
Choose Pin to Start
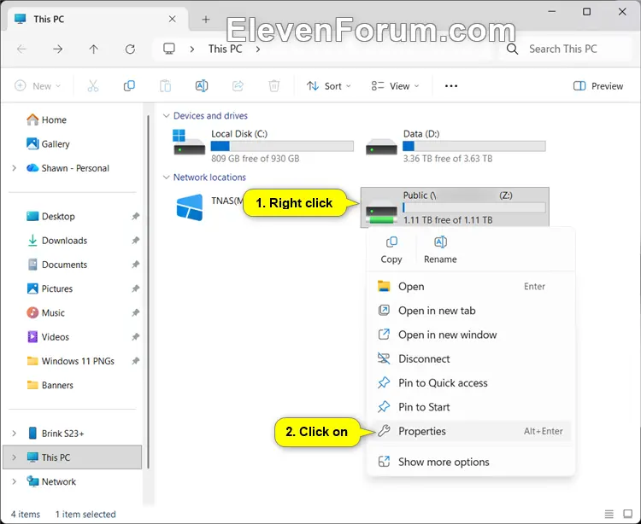(471, 407)
